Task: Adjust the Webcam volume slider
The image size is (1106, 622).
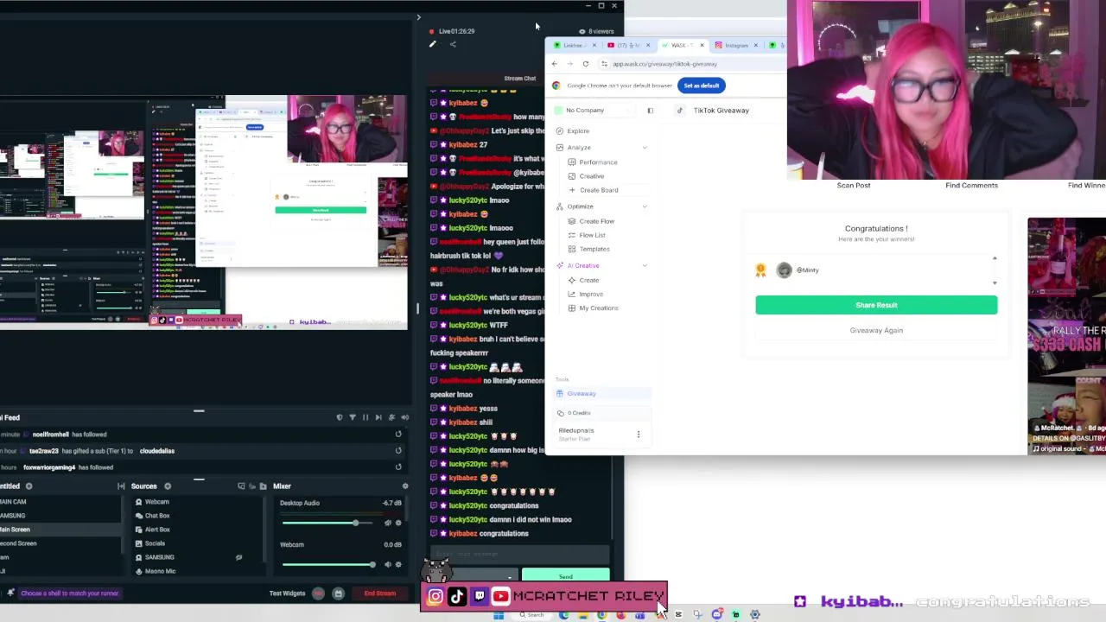Action: 328,565
